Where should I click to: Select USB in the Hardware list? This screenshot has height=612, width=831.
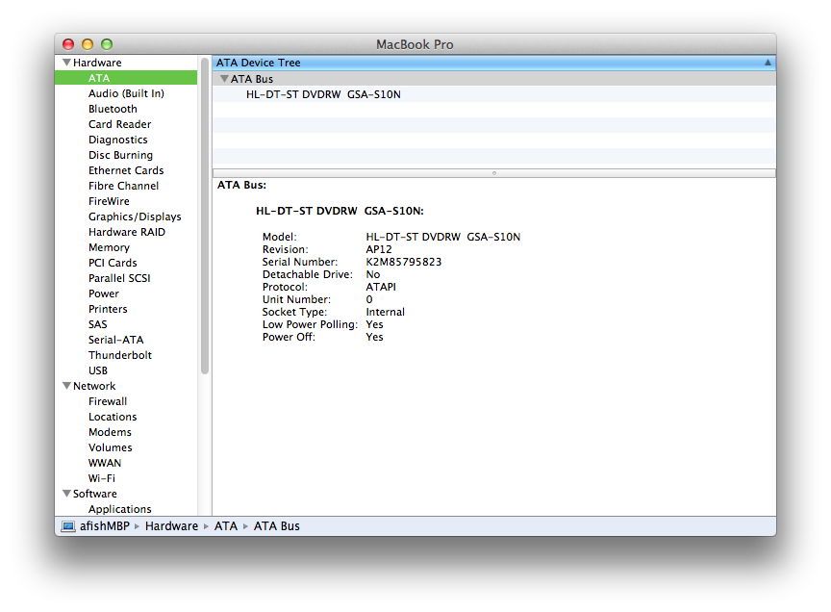[98, 370]
